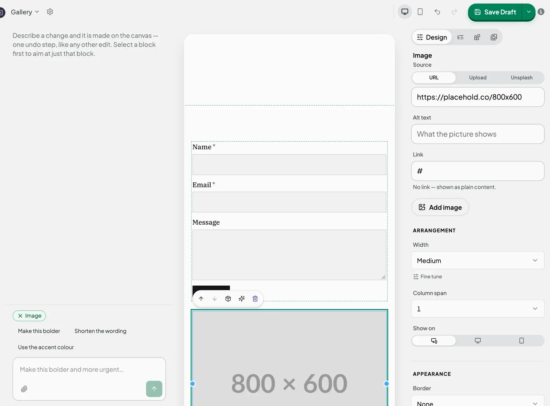Show block on all devices
This screenshot has height=406, width=550.
point(434,341)
